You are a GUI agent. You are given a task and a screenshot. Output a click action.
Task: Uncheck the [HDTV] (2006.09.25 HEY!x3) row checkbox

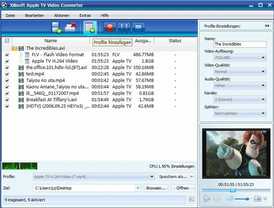click(7, 106)
